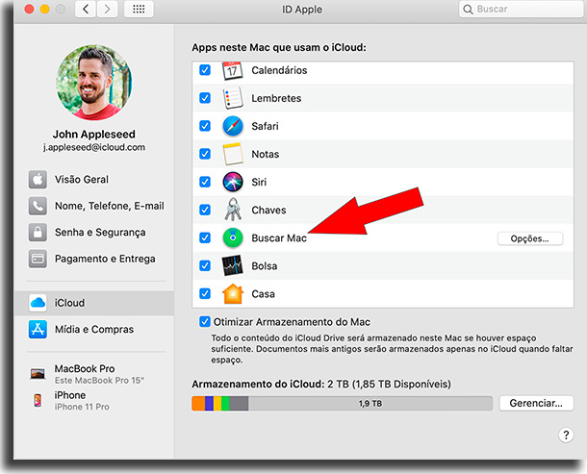The image size is (587, 474).
Task: Click the orange segment of storage bar
Action: point(198,403)
